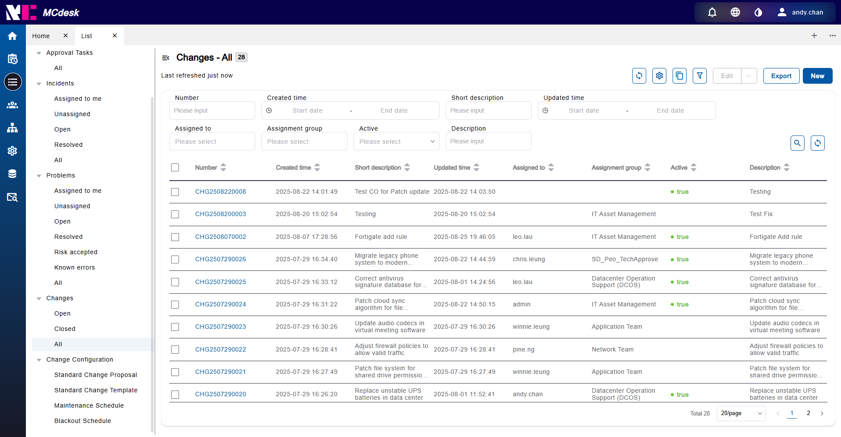Screen dimensions: 841x437
Task: Go to Home via sidebar house icon
Action: [x=12, y=36]
